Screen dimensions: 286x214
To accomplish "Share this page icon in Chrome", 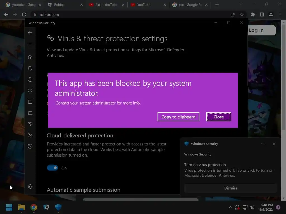I will [x=233, y=14].
